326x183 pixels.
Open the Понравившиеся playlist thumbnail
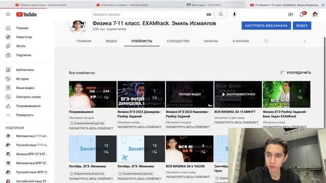[x=93, y=94]
